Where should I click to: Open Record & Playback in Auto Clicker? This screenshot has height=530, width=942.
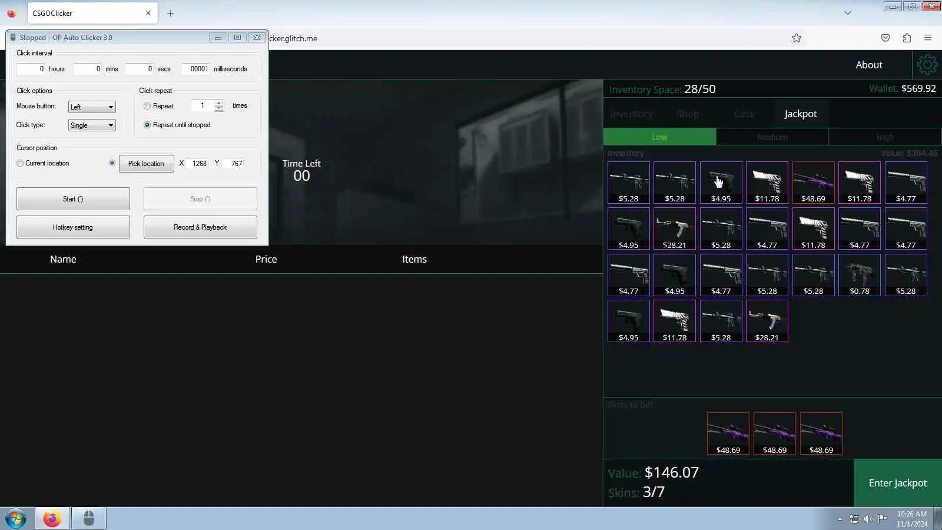click(x=200, y=227)
